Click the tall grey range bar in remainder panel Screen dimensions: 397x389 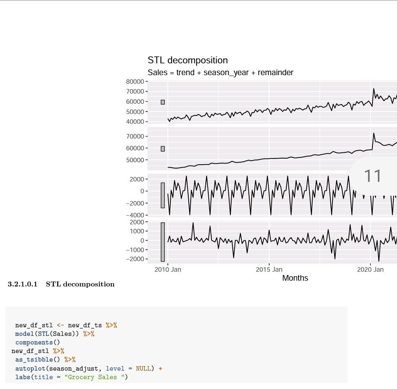163,242
